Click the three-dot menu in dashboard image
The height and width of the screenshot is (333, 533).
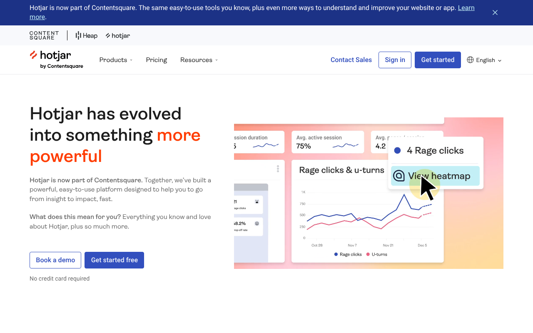[x=278, y=169]
